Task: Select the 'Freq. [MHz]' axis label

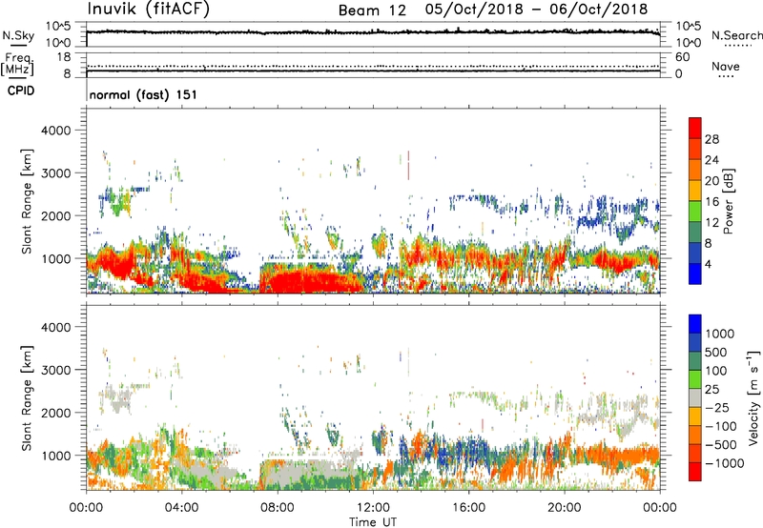Action: click(x=17, y=65)
